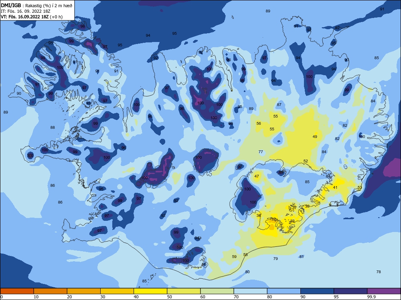Click the legend tick label '99.9'
401x300 pixels.
(x=371, y=297)
